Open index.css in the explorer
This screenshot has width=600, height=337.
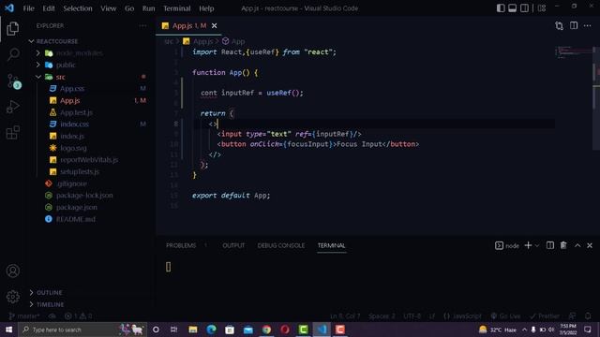[74, 125]
